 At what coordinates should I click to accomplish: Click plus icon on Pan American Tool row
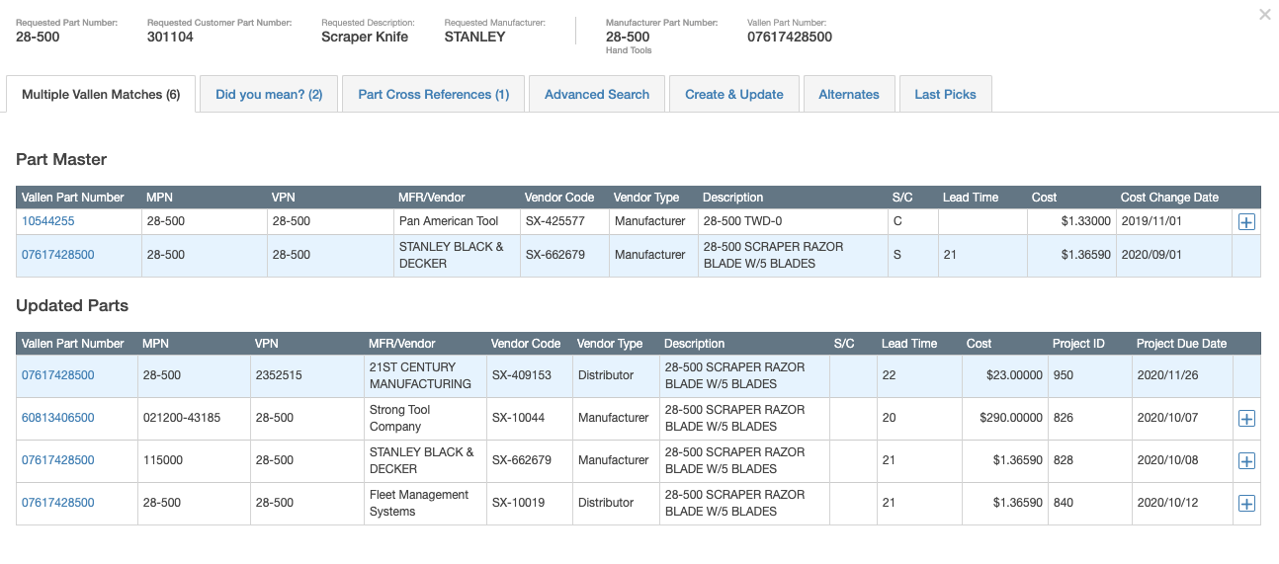[1246, 222]
